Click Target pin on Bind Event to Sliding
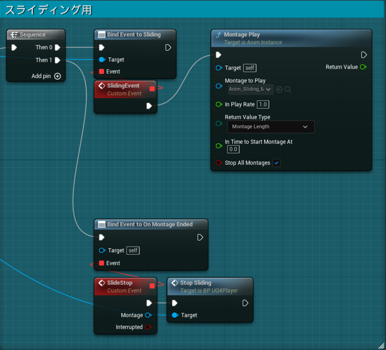Image resolution: width=386 pixels, height=350 pixels. click(x=102, y=59)
